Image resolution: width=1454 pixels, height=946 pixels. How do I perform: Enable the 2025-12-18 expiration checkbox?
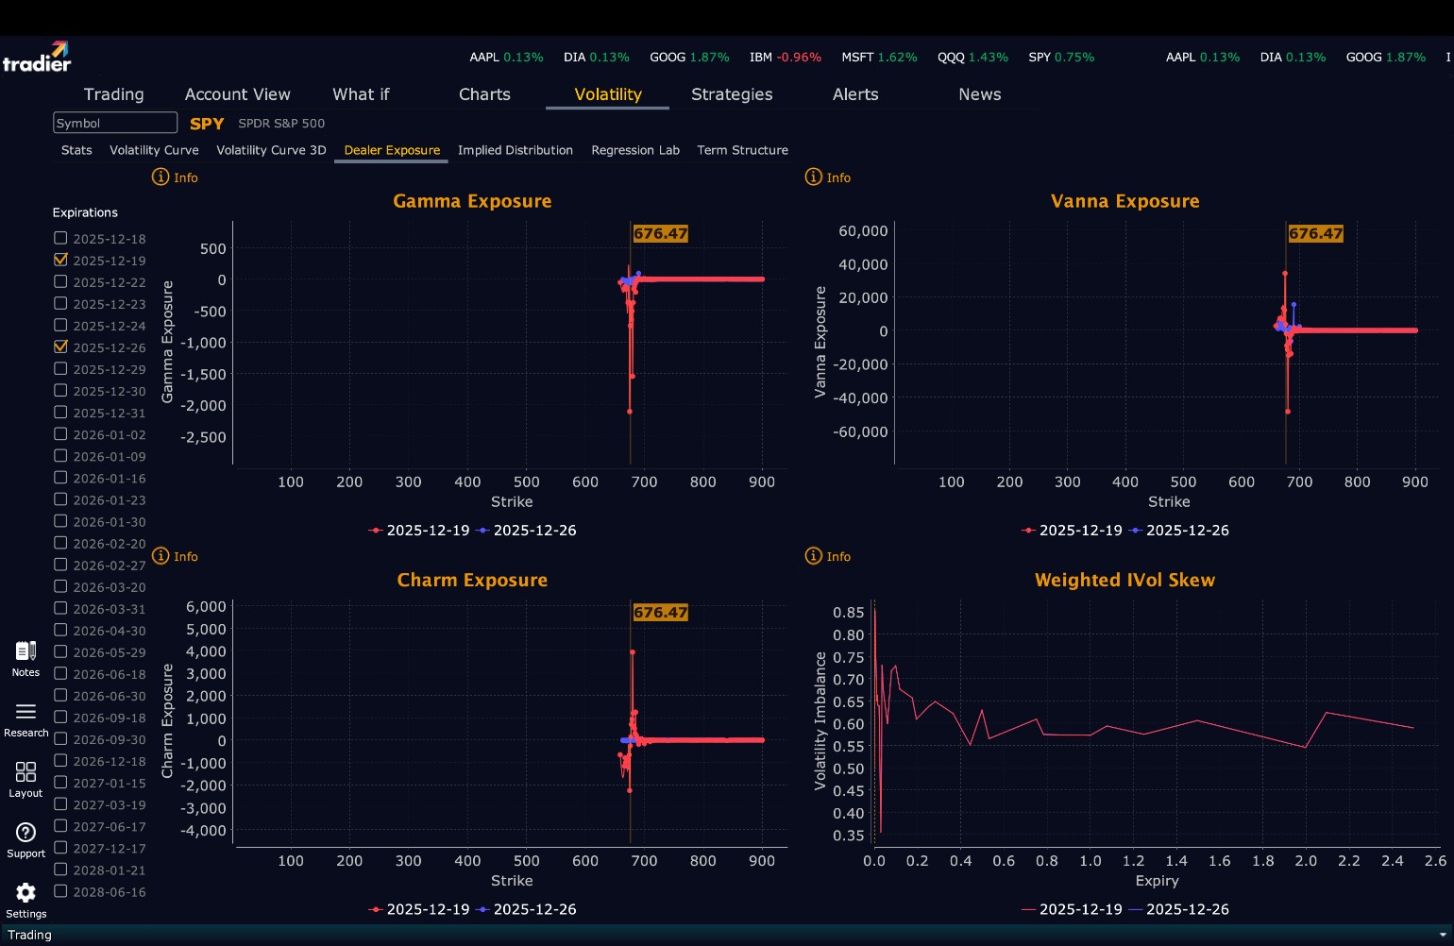point(60,238)
